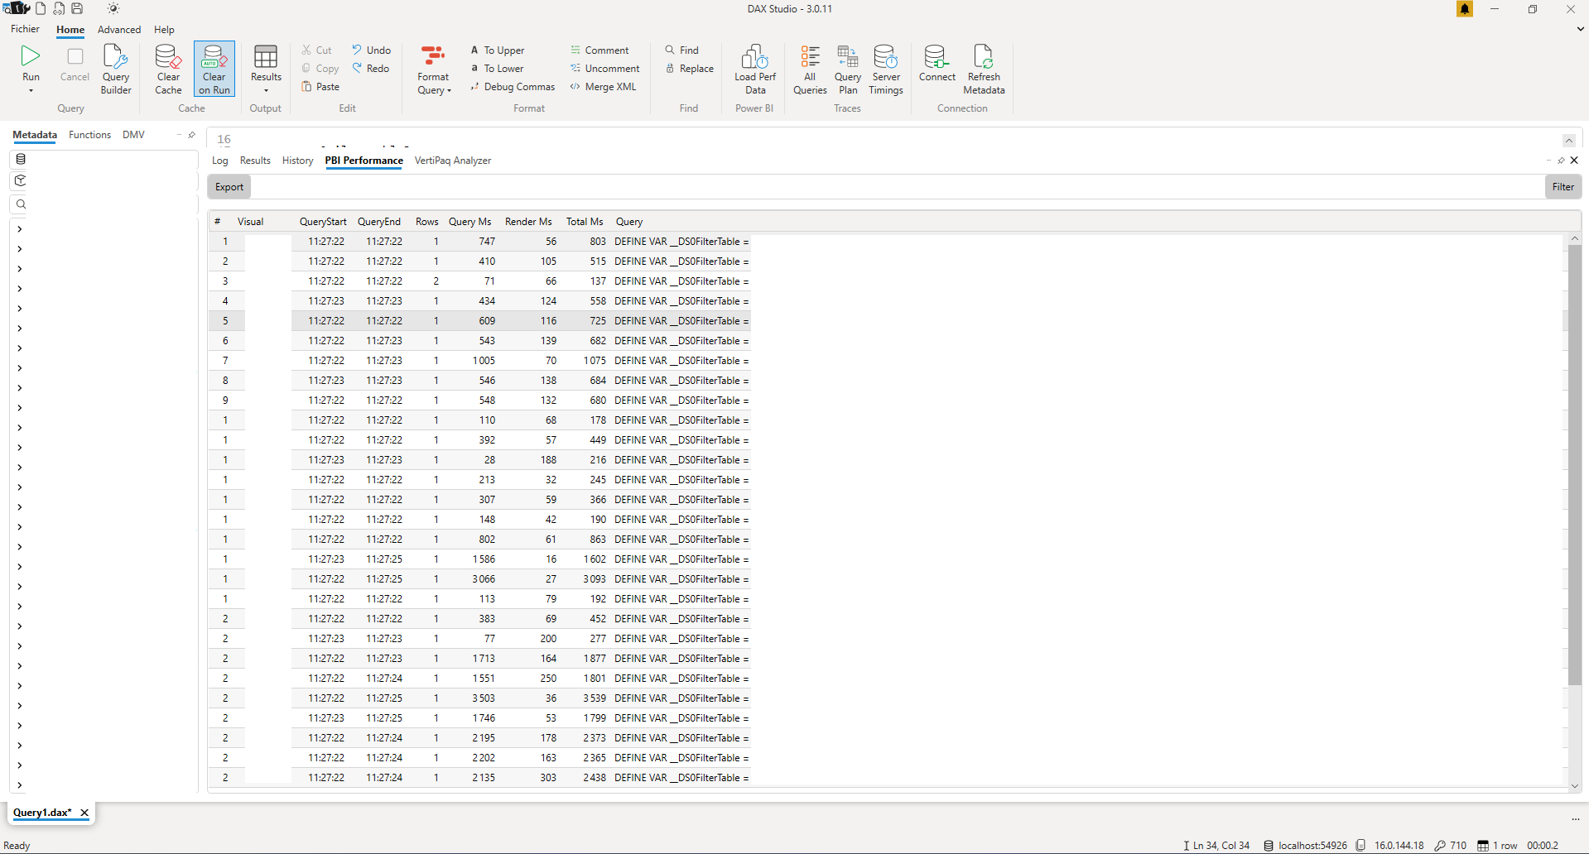This screenshot has height=854, width=1589.
Task: Close the Query1.dax tab
Action: click(x=84, y=813)
